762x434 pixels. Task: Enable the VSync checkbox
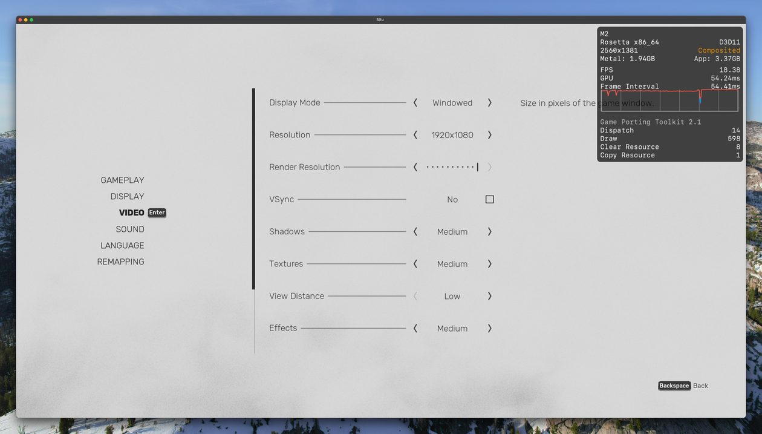[489, 199]
